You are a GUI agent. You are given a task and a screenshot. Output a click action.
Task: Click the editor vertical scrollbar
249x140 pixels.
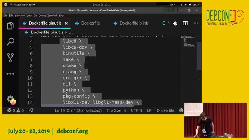199,56
